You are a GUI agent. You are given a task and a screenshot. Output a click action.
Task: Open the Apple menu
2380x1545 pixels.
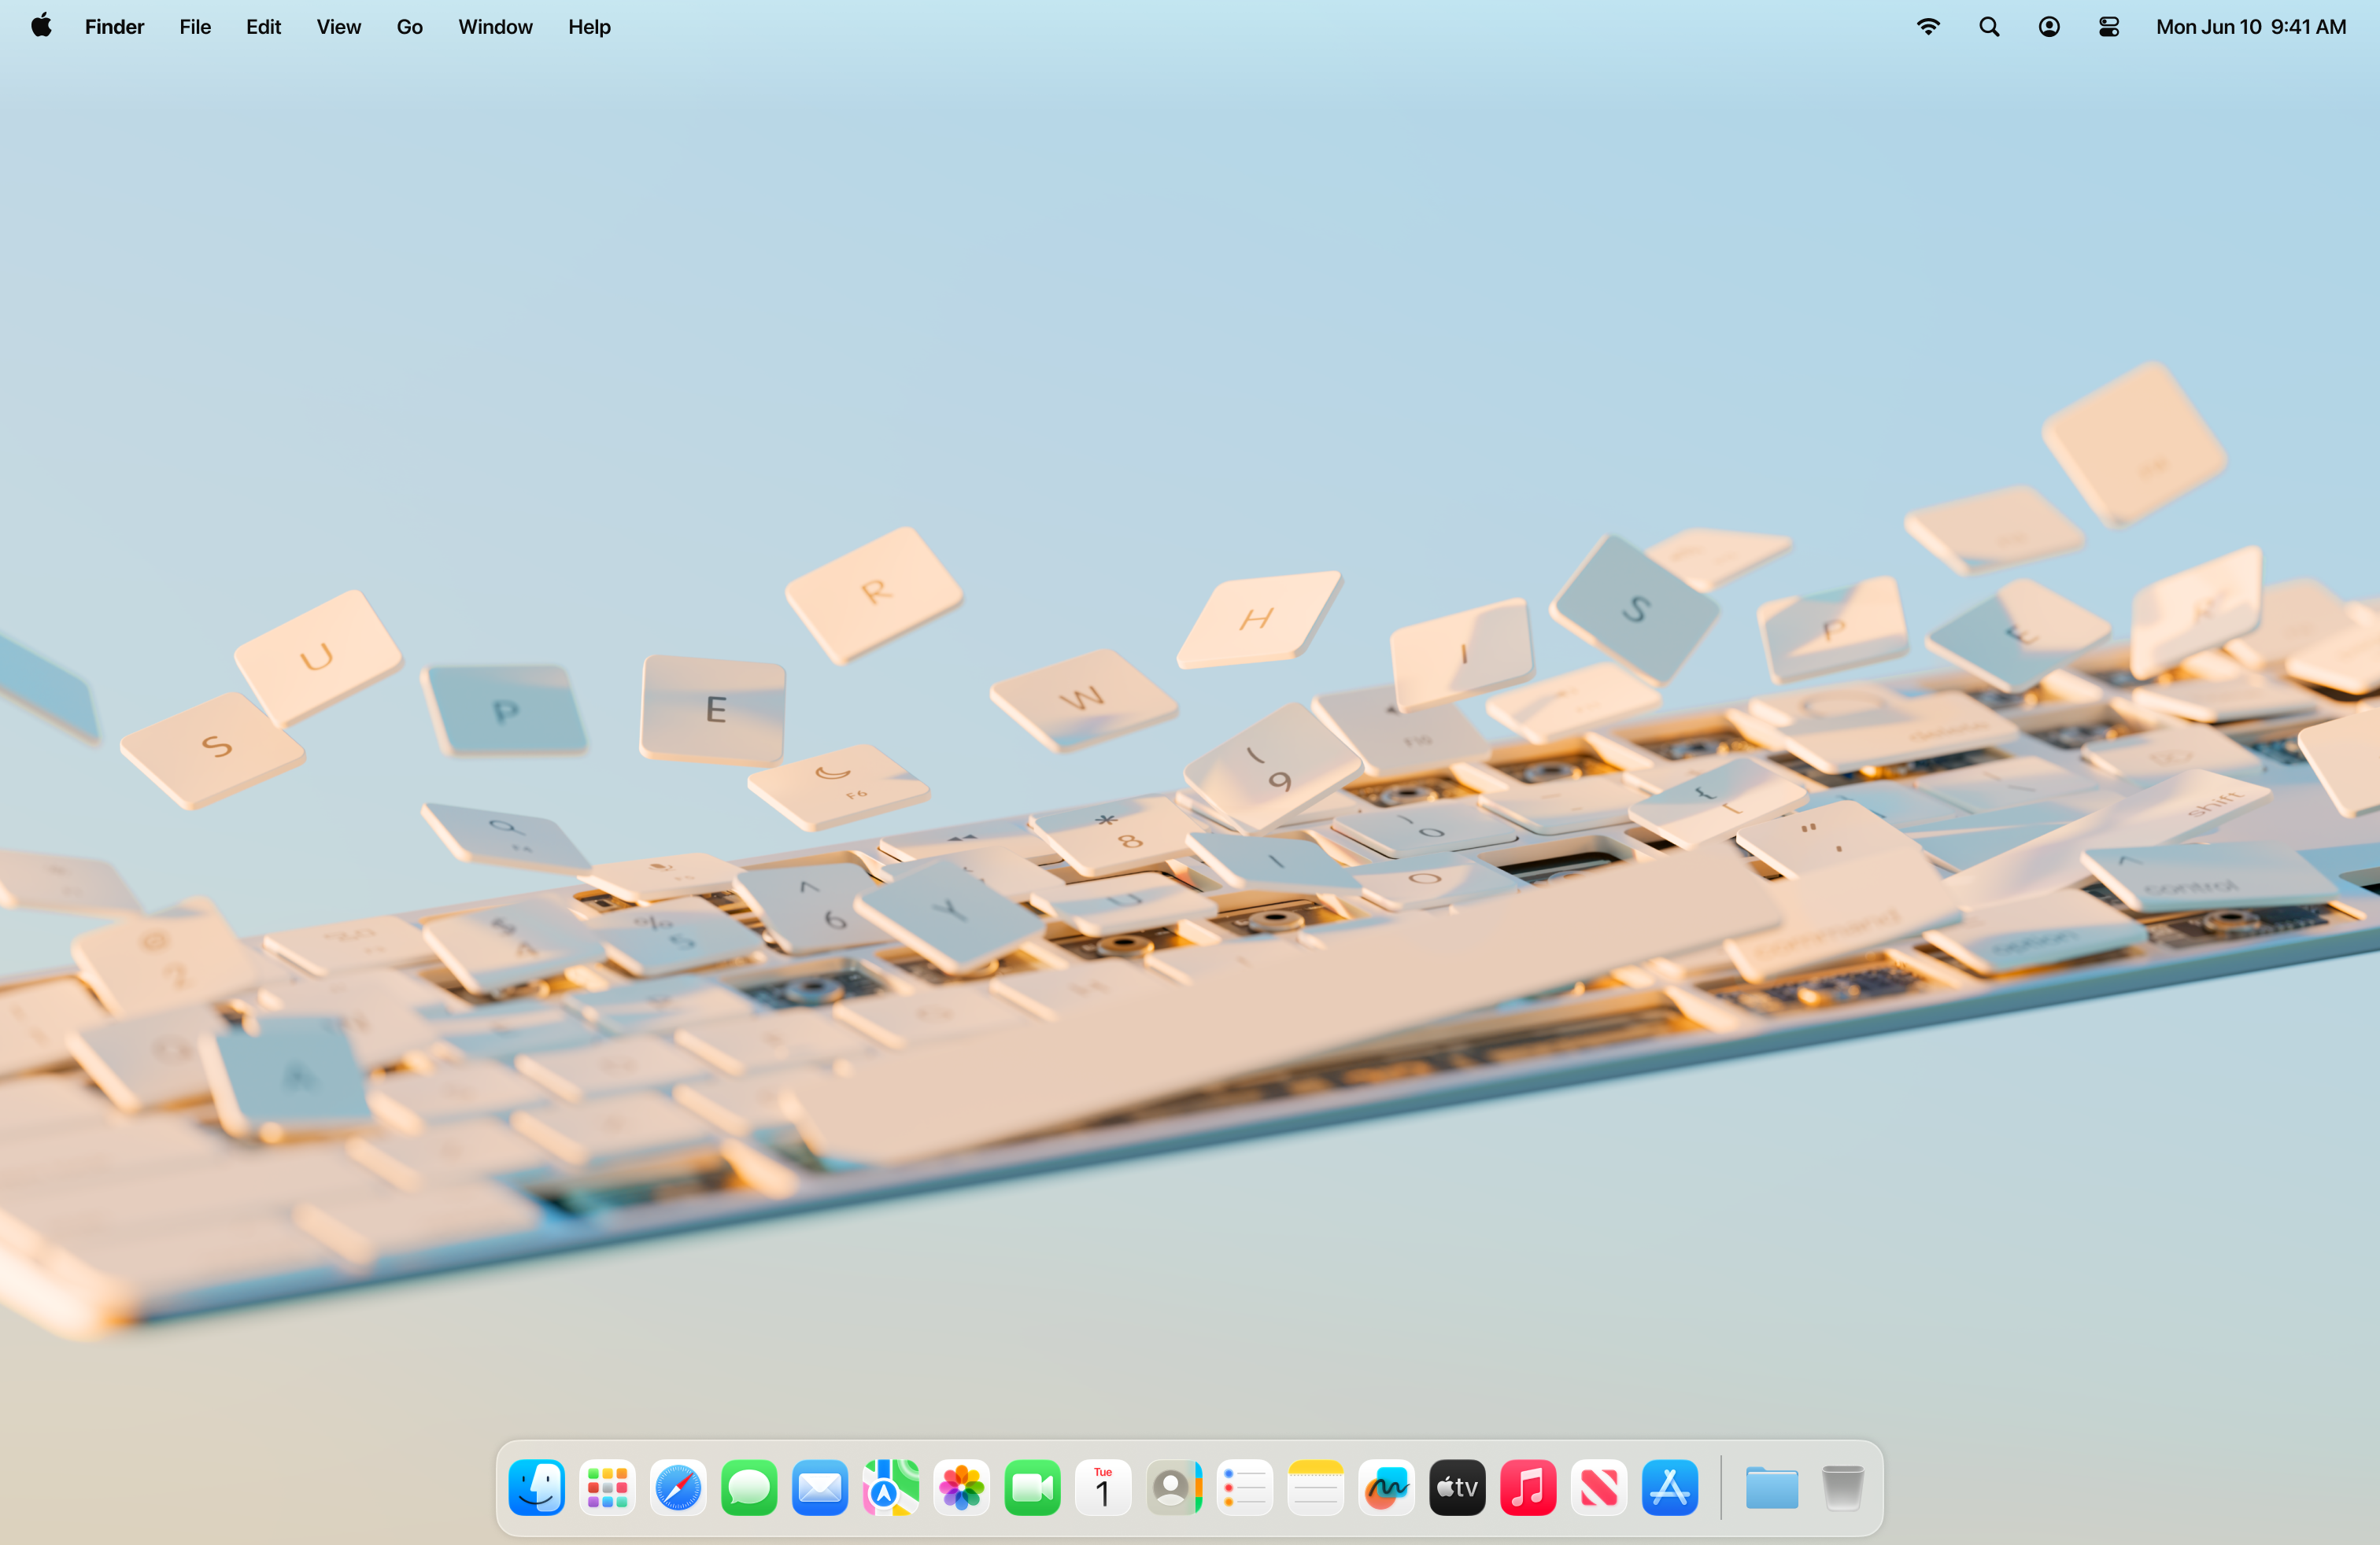41,27
